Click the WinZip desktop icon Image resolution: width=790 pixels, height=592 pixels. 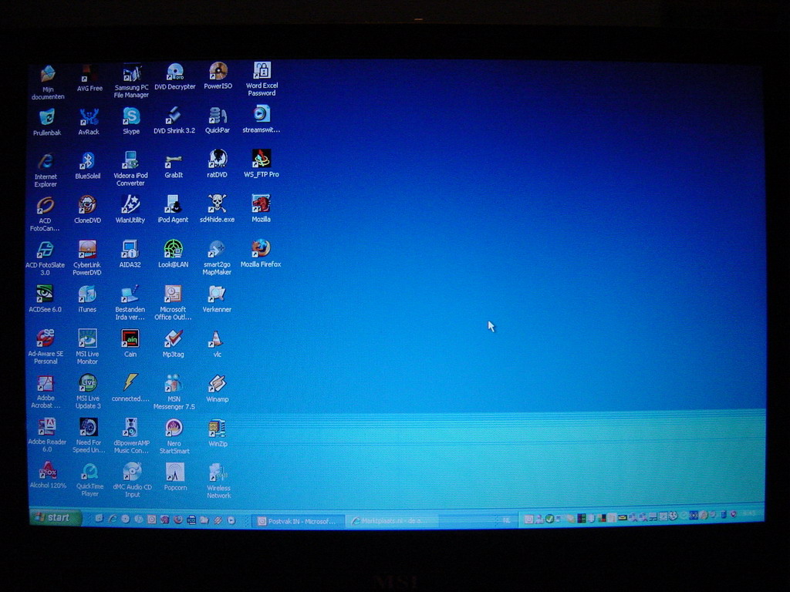(x=218, y=433)
